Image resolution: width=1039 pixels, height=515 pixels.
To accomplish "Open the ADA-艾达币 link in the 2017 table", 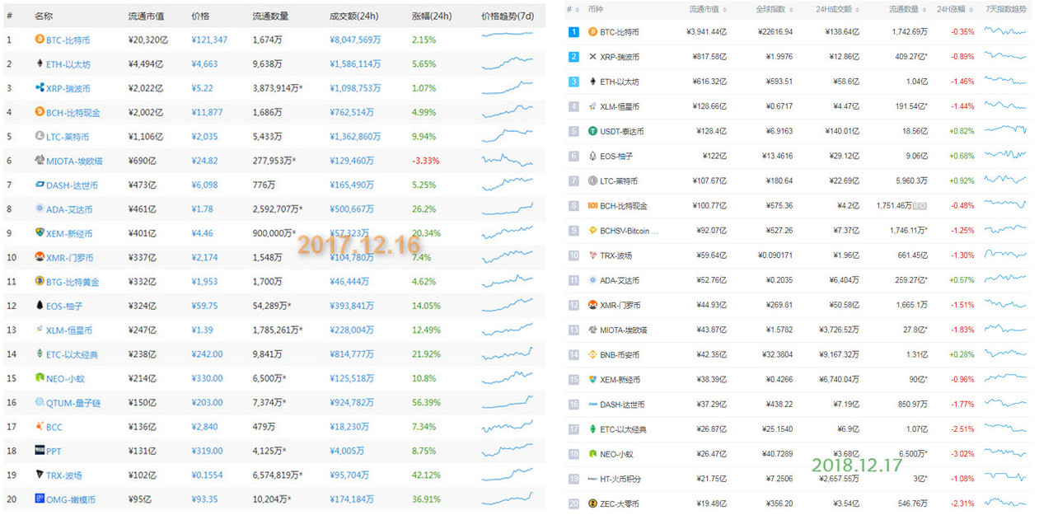I will click(69, 209).
